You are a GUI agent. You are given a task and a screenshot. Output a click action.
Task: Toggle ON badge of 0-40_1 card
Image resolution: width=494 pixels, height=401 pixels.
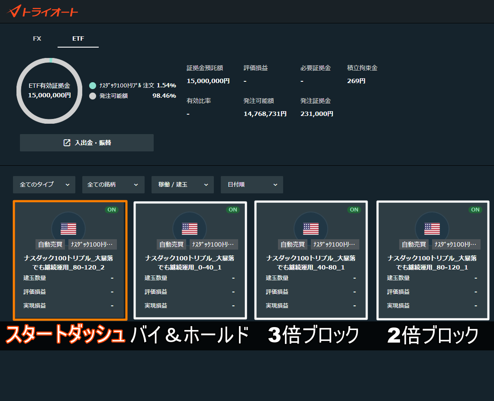[x=233, y=210]
